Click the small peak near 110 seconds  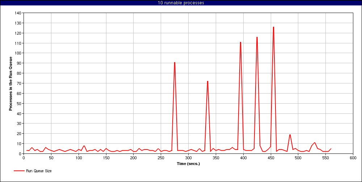(x=84, y=146)
